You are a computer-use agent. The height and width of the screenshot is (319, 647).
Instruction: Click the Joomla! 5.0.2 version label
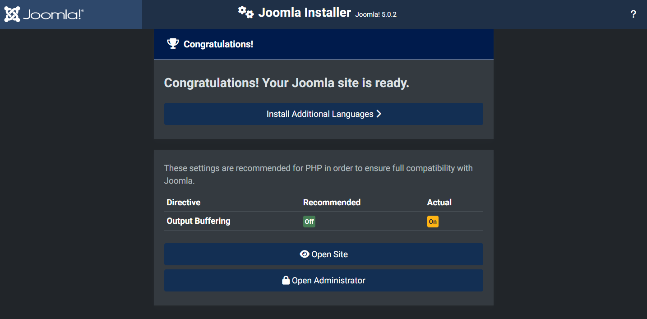click(x=376, y=14)
